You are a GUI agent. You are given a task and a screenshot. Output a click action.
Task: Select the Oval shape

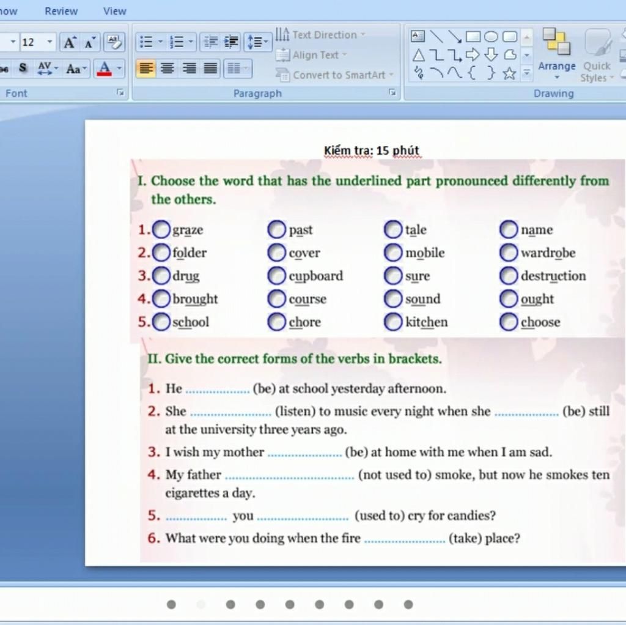[491, 36]
